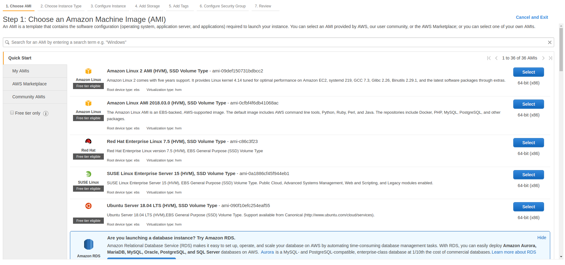Select Red Hat Enterprise Linux 7.5
This screenshot has height=265, width=565.
pyautogui.click(x=529, y=143)
